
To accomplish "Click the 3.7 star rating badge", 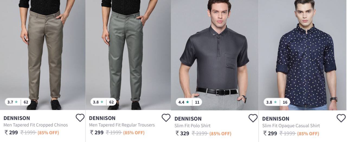I will pos(18,102).
